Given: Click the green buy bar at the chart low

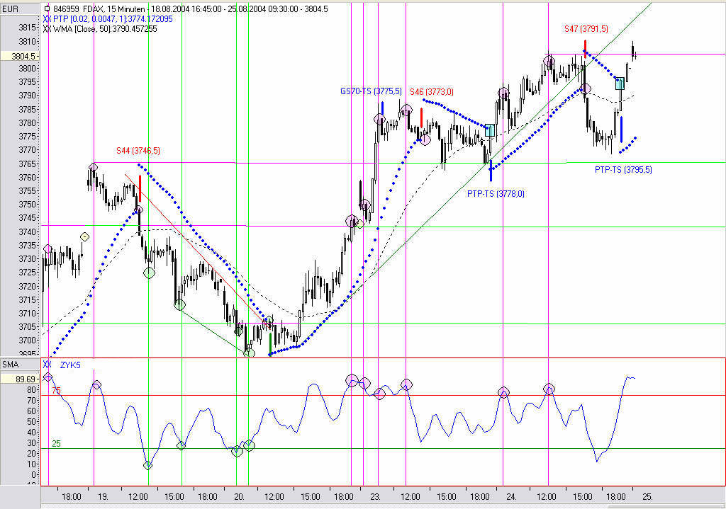Looking at the screenshot, I should click(x=270, y=343).
